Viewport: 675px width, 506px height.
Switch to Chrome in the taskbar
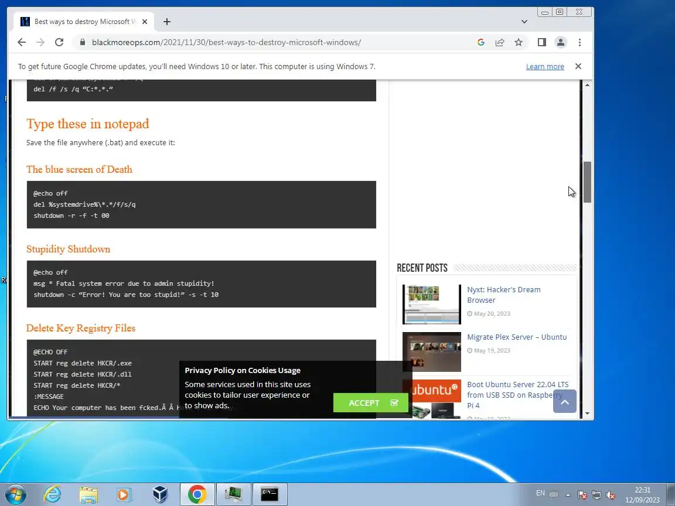click(197, 494)
